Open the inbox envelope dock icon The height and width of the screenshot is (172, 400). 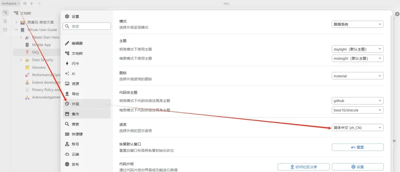tap(5, 30)
